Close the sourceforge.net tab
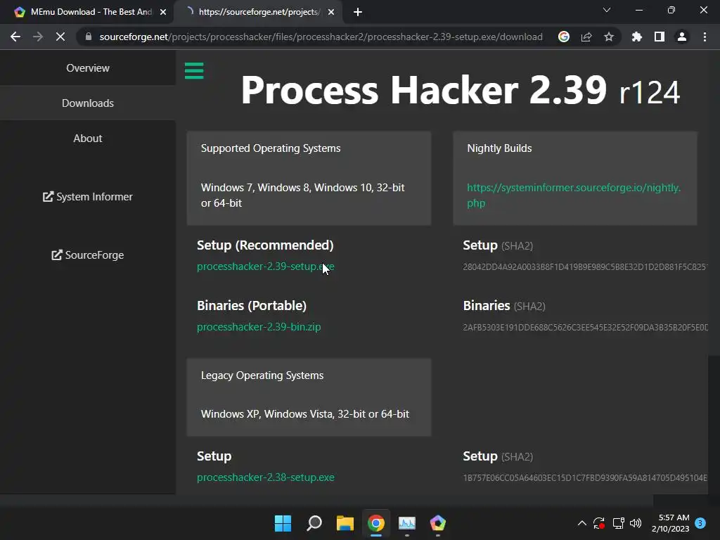The width and height of the screenshot is (720, 540). click(331, 12)
